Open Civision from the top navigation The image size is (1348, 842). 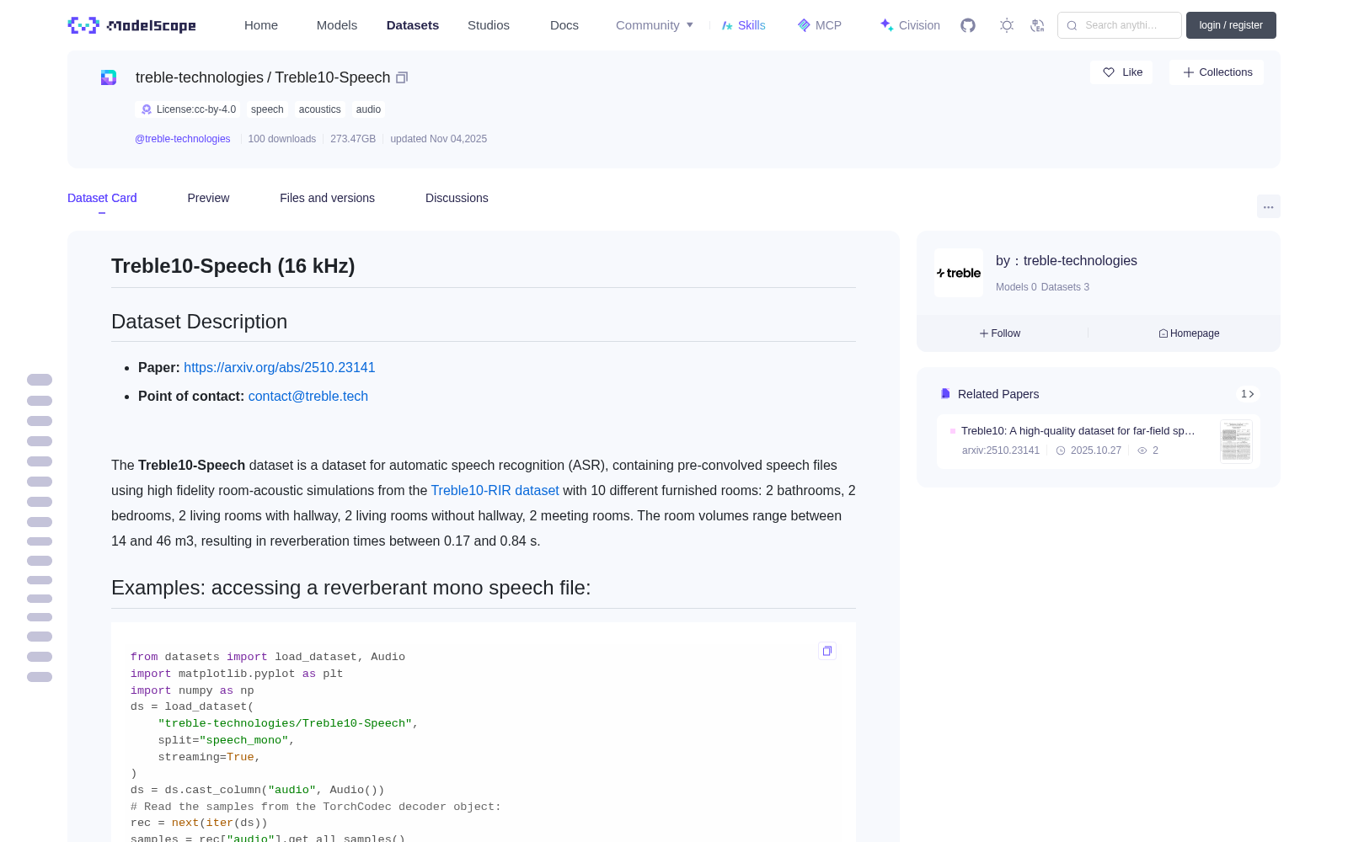coord(910,25)
